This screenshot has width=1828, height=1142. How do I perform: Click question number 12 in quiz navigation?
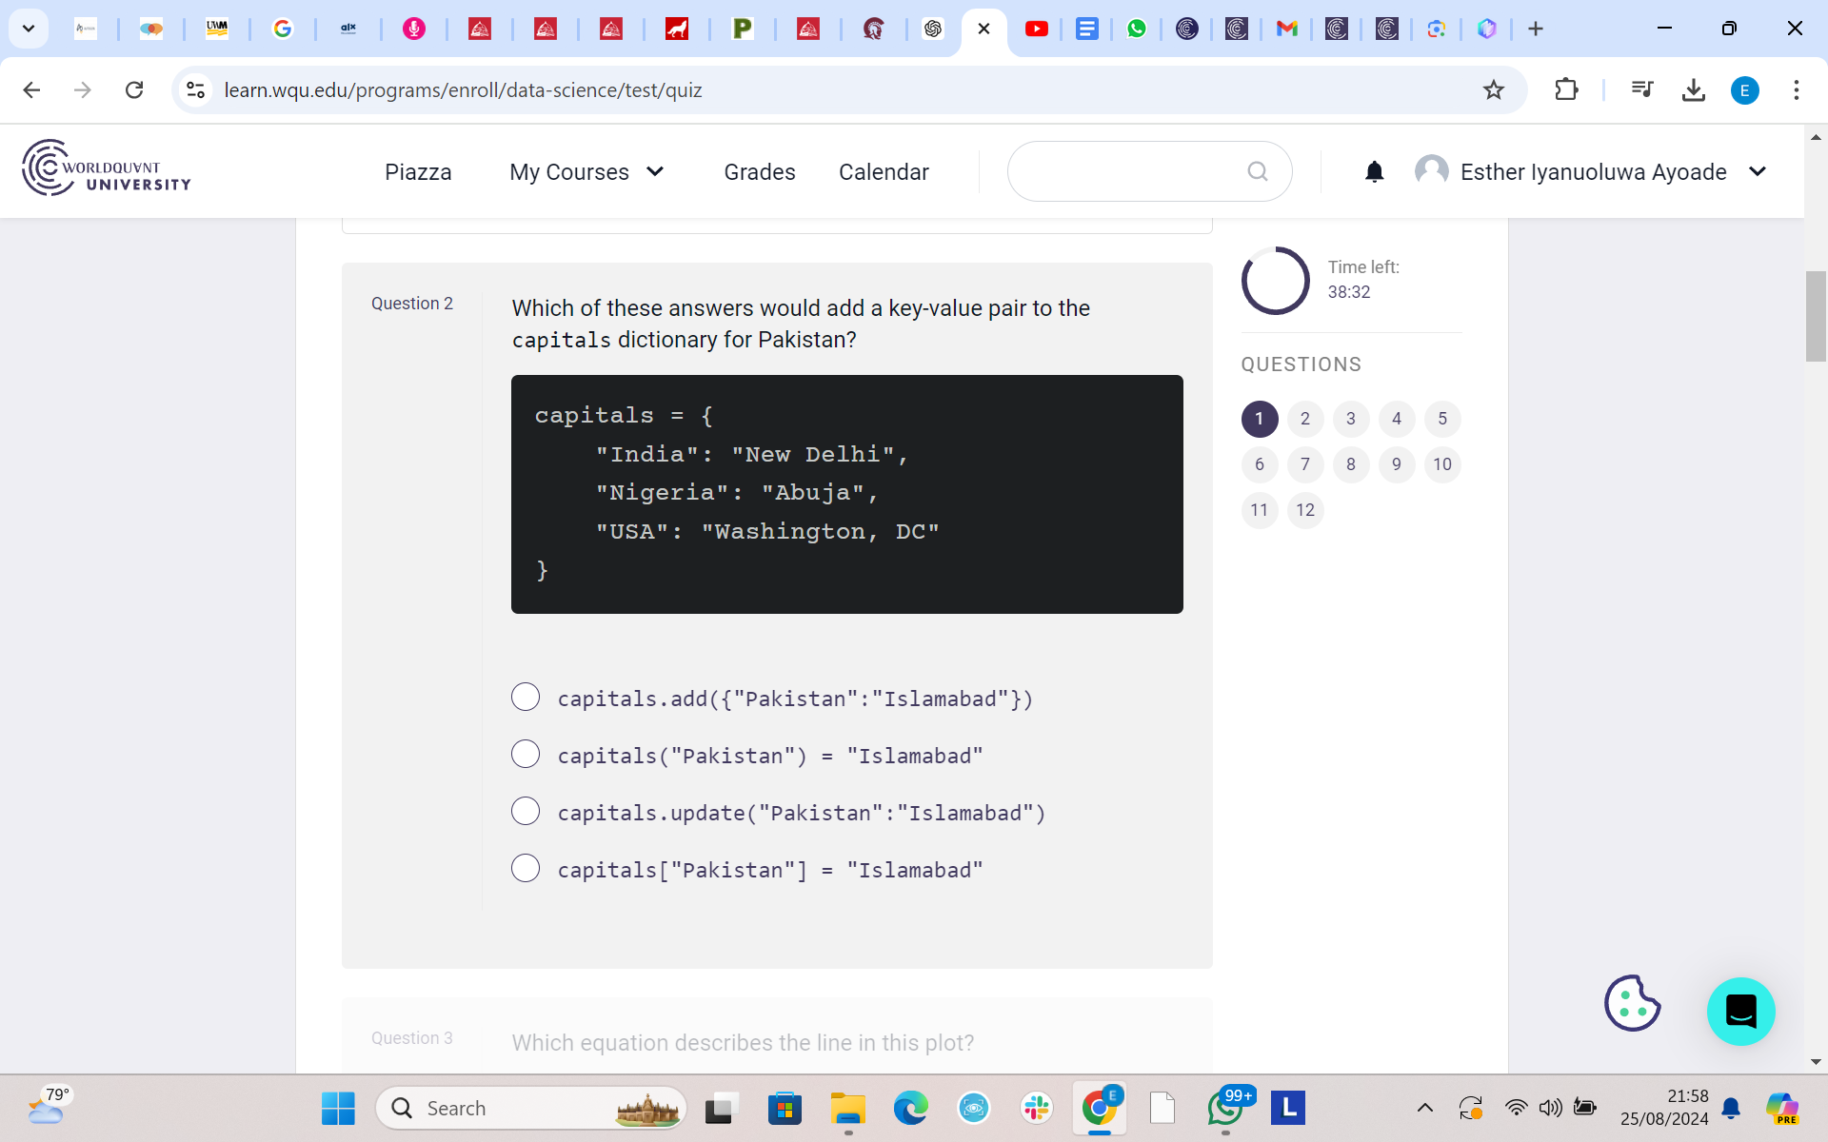1304,510
